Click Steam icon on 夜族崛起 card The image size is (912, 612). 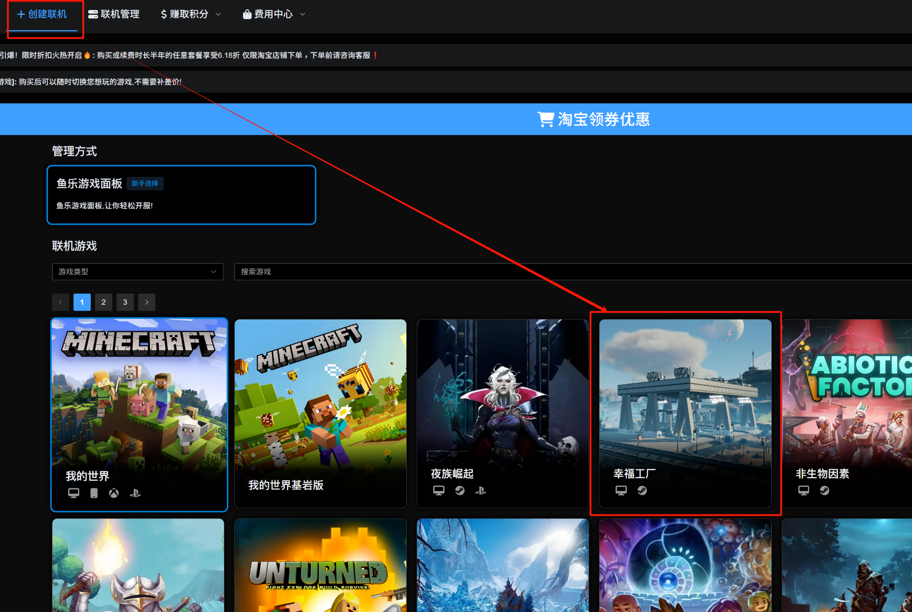tap(460, 490)
